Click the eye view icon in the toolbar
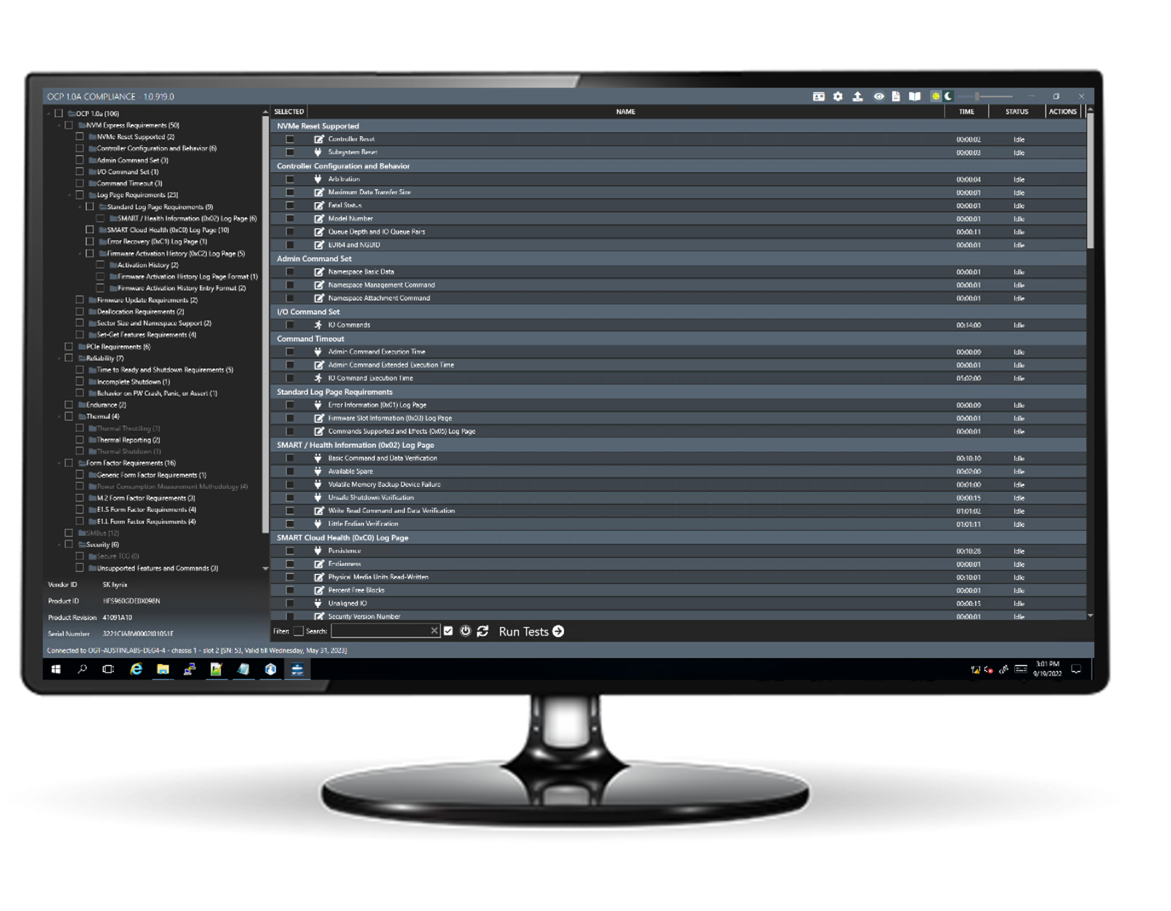Viewport: 1171px width, 911px height. 879,96
